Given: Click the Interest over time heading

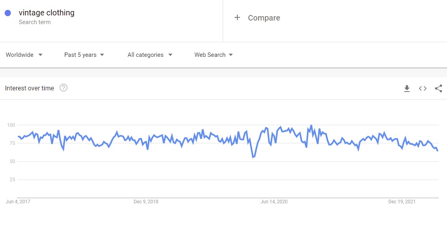Looking at the screenshot, I should coord(30,88).
